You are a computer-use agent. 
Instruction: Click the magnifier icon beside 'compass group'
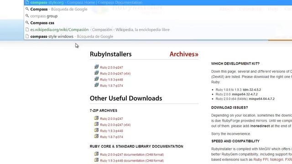pyautogui.click(x=27, y=16)
